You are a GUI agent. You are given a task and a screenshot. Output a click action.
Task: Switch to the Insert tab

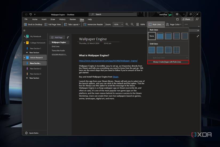(44, 19)
